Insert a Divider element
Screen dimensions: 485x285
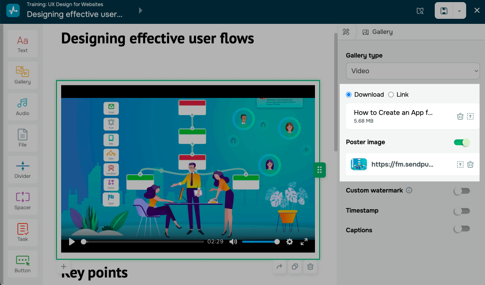click(x=23, y=169)
